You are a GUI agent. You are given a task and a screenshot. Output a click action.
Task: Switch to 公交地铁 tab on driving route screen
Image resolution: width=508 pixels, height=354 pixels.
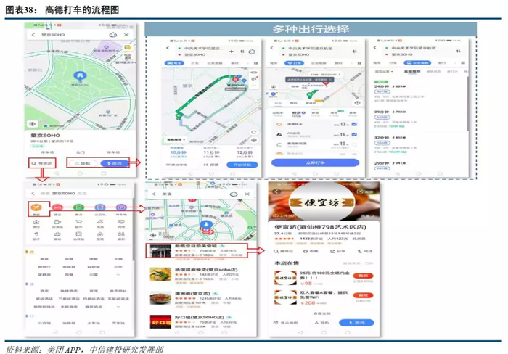pos(215,63)
